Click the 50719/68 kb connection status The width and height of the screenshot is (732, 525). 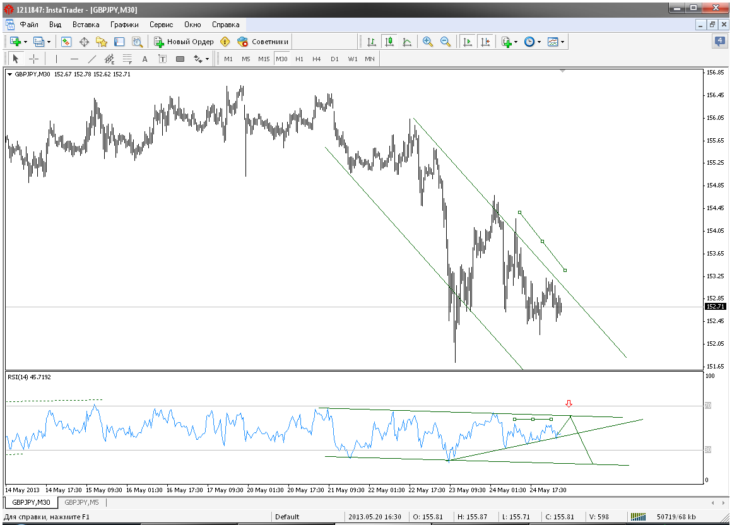pyautogui.click(x=676, y=517)
